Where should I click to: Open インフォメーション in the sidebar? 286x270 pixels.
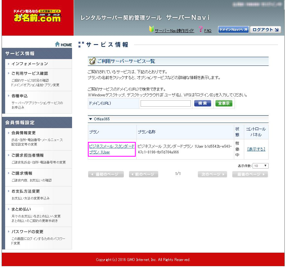click(30, 64)
